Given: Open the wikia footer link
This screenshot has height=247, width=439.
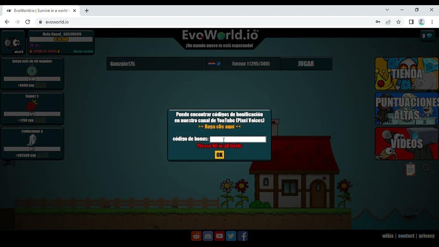Looking at the screenshot, I should (x=388, y=236).
